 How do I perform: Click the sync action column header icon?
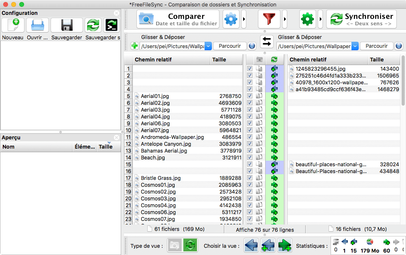coord(274,59)
